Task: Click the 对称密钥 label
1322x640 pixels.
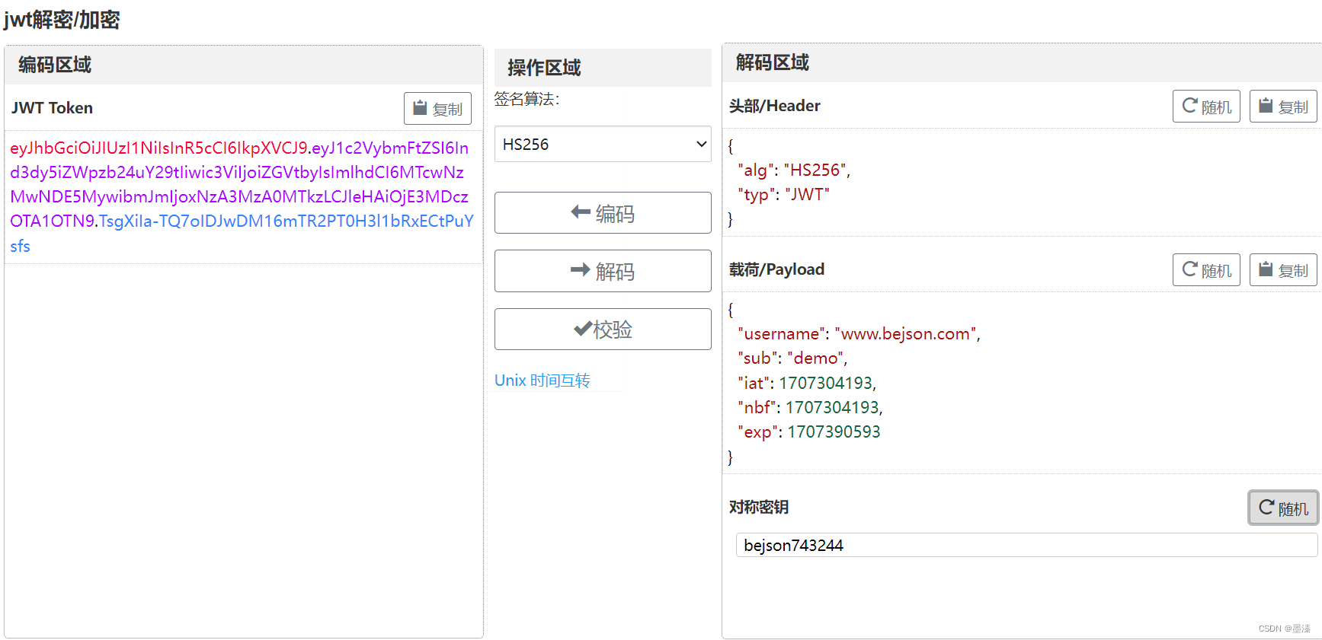Action: point(759,507)
